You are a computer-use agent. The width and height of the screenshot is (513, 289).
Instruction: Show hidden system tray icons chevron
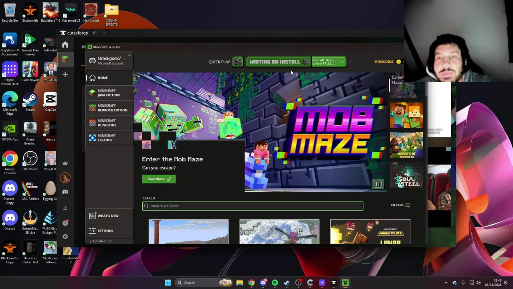pyautogui.click(x=446, y=283)
